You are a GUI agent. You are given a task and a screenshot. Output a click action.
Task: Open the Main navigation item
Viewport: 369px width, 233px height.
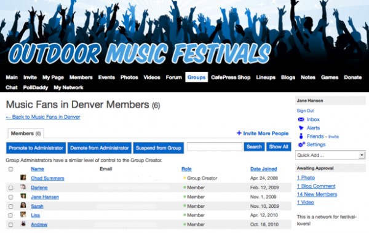[12, 77]
